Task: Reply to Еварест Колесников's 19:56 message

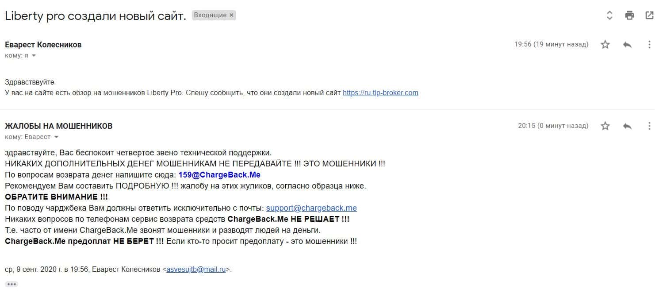Action: pos(627,44)
